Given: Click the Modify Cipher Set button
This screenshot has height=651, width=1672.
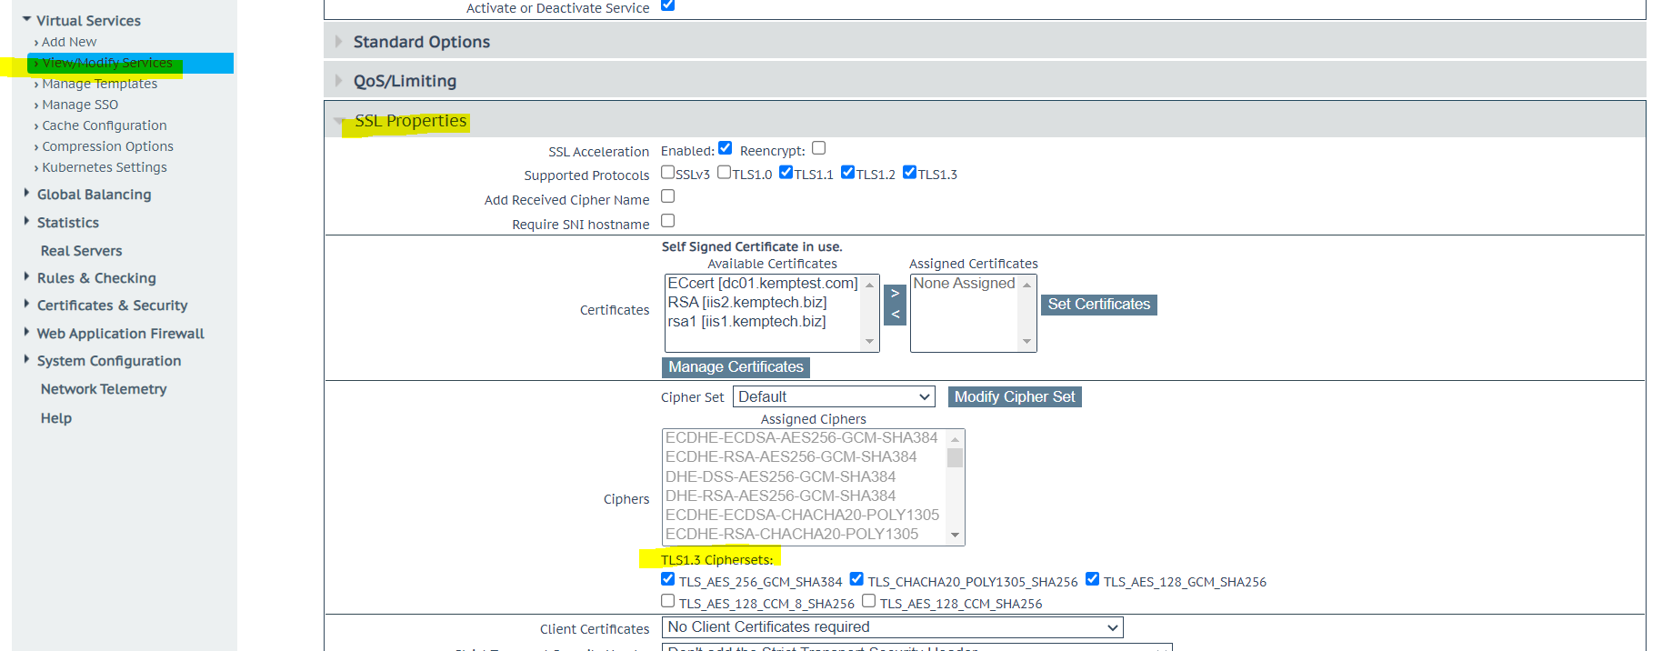Looking at the screenshot, I should tap(1015, 397).
